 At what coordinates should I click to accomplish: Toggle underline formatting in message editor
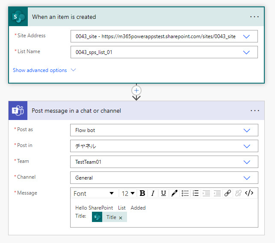163,193
